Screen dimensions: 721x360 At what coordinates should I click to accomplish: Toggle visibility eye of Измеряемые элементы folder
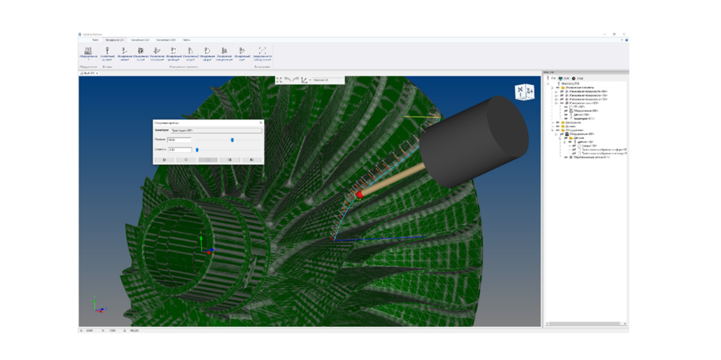coord(558,88)
